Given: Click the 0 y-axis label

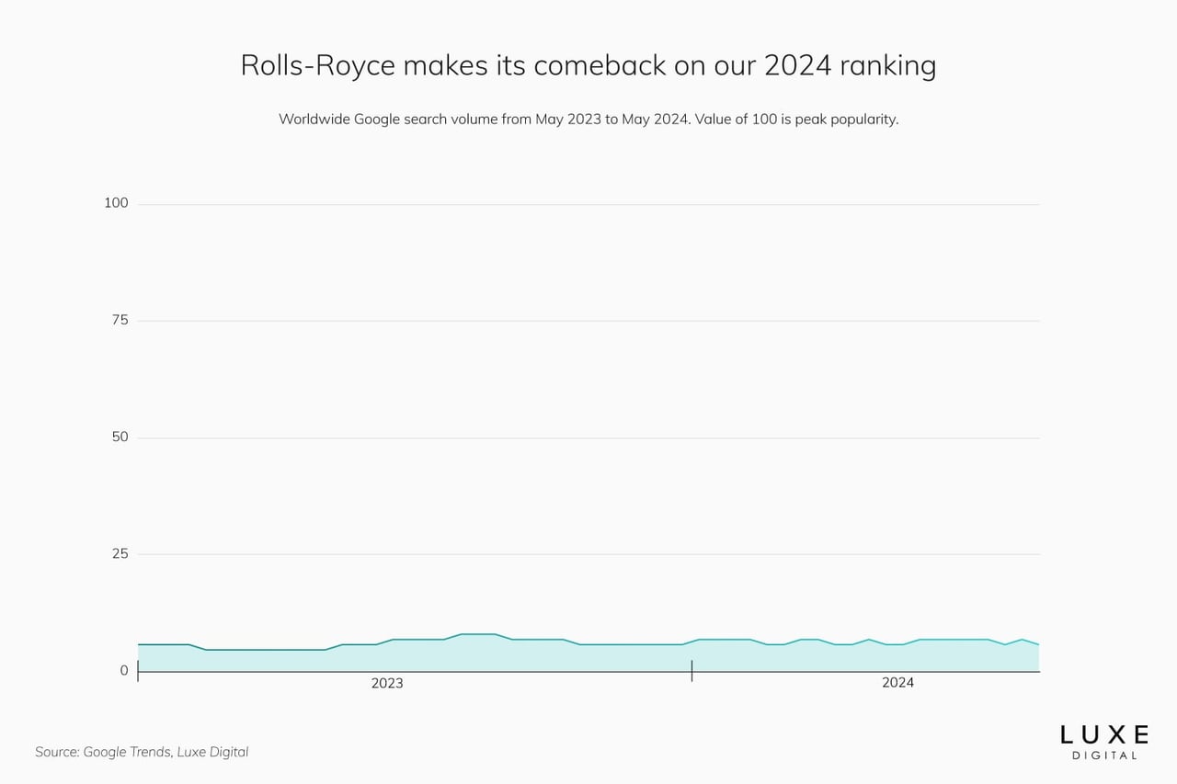Looking at the screenshot, I should coord(124,670).
